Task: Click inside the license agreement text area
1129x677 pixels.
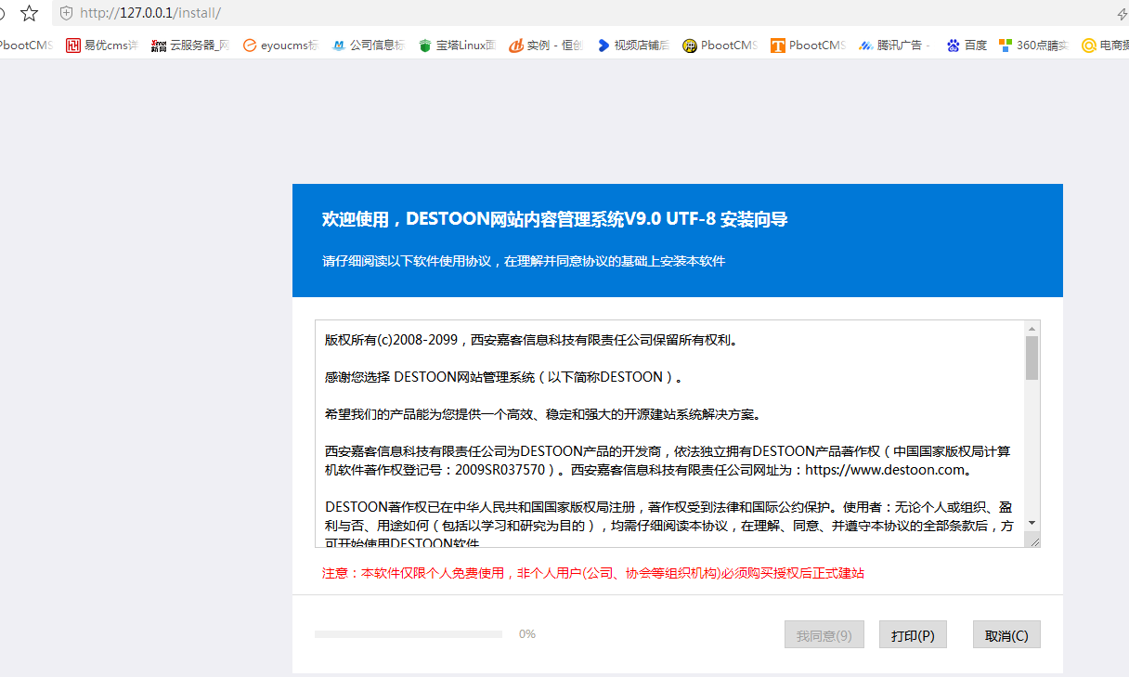Action: tap(669, 434)
